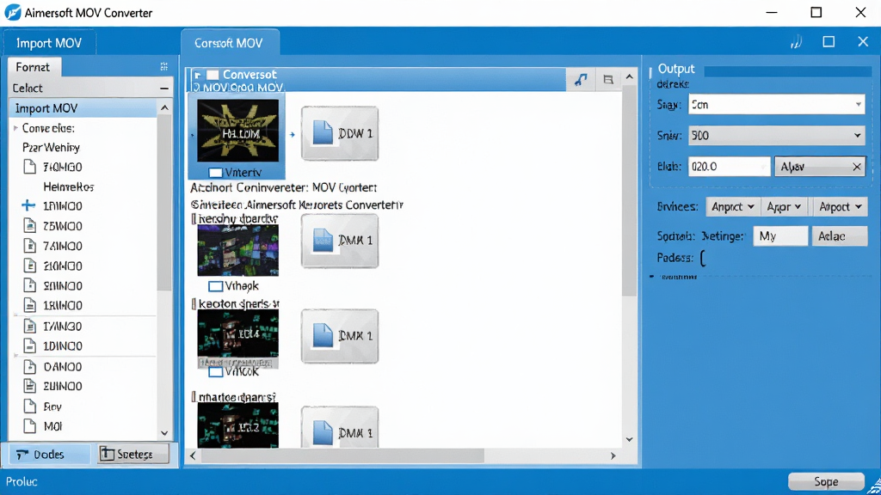Click the document icon next to DAW00
Viewport: 881px width, 495px height.
click(30, 366)
